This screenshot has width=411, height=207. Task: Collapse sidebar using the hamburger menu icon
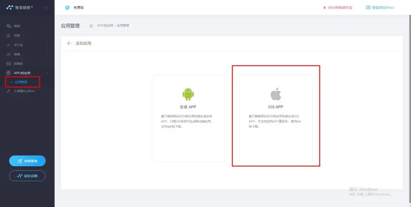coord(46,8)
